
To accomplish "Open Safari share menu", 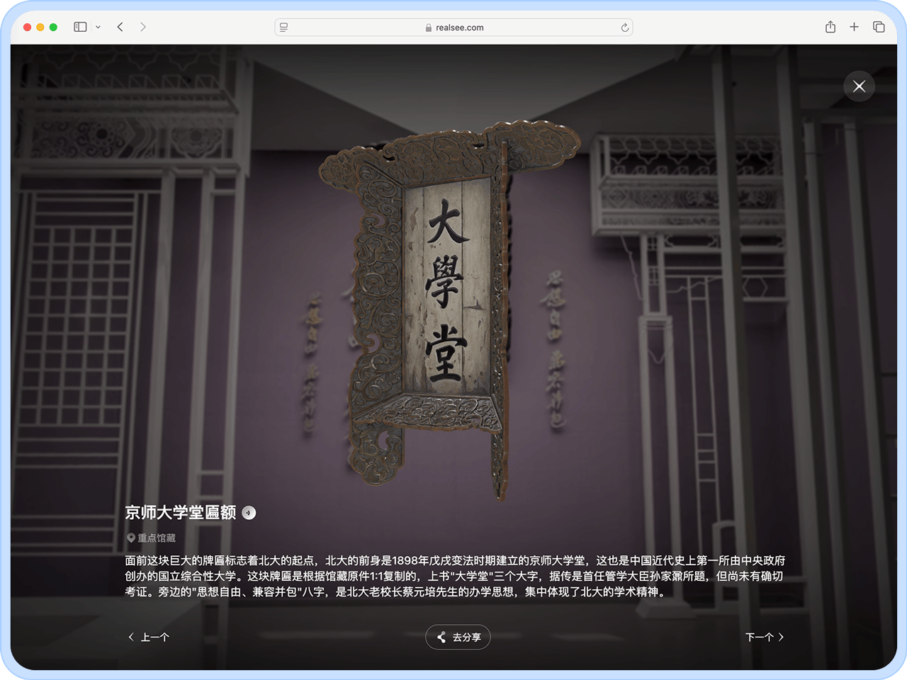I will point(830,27).
